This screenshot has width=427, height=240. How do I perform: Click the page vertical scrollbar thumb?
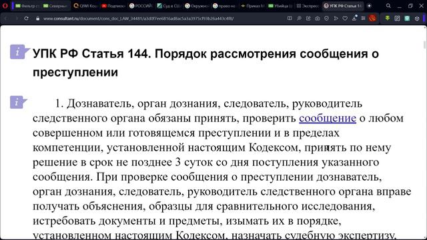pyautogui.click(x=424, y=45)
